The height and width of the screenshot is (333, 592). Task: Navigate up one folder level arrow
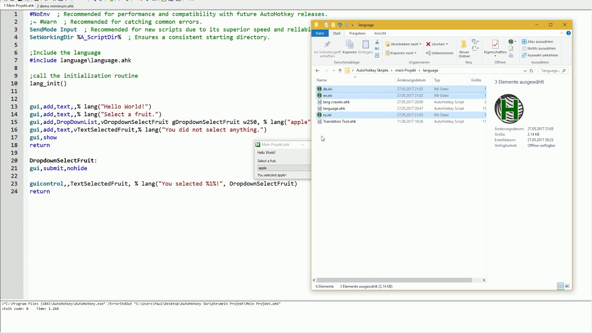(340, 71)
